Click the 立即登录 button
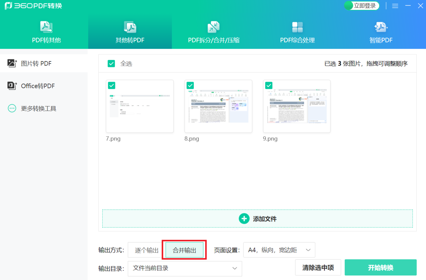The height and width of the screenshot is (280, 426). [x=362, y=6]
